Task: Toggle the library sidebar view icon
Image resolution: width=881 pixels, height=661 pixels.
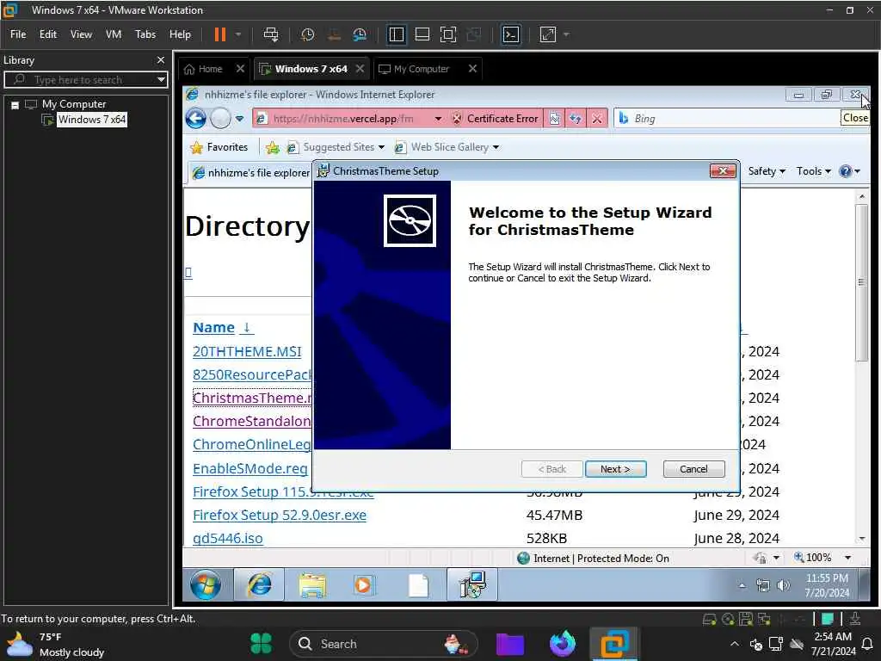Action: (396, 34)
